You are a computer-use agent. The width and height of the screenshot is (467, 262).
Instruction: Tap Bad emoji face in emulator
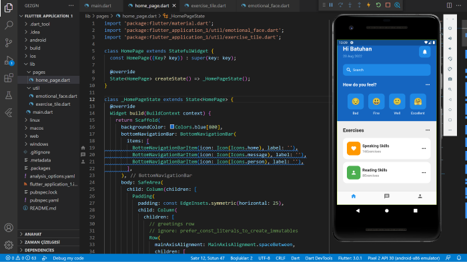356,102
